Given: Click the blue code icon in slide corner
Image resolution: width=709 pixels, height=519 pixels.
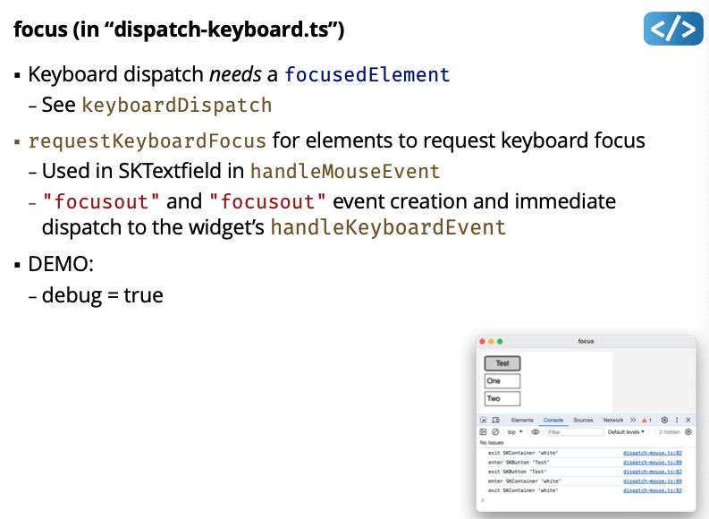Looking at the screenshot, I should coord(673,29).
